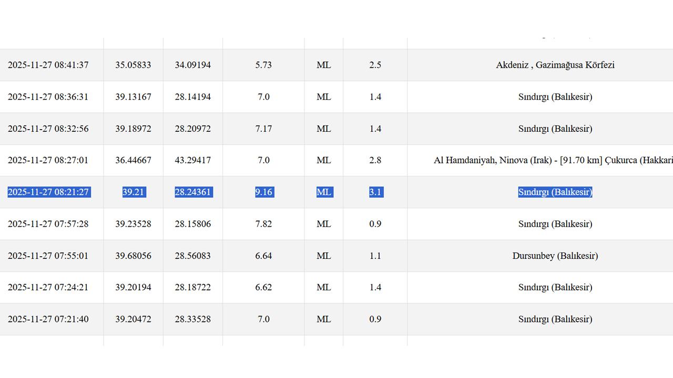Click the depth value 7.17

[x=263, y=129]
